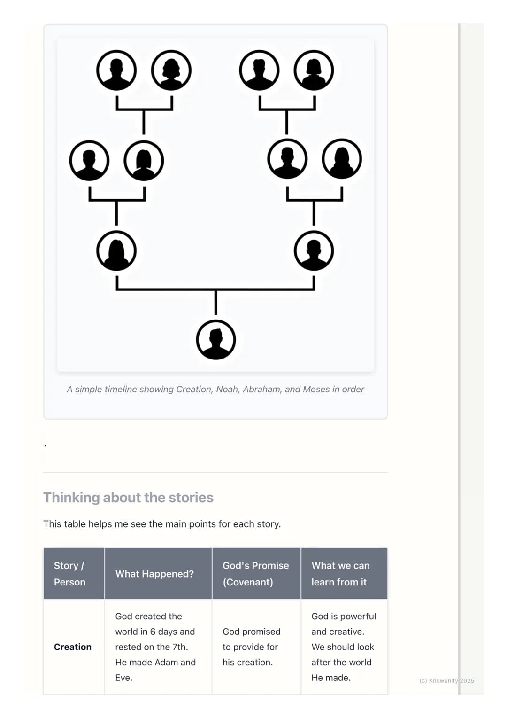Select the lone man icon above the bottom connector line

314,251
